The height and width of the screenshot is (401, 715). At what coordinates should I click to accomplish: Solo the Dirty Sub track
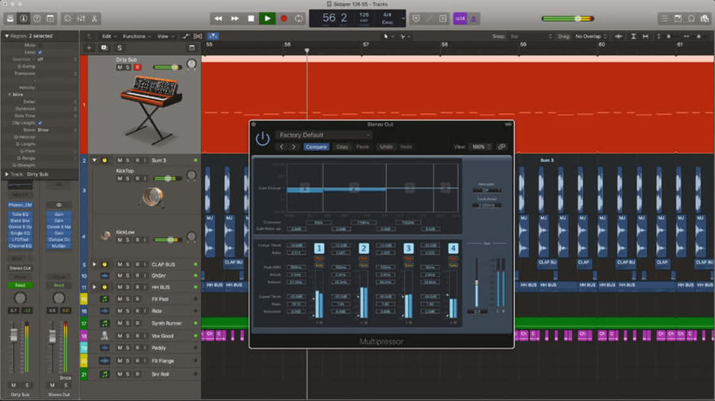point(128,67)
